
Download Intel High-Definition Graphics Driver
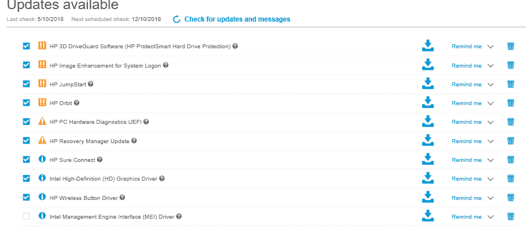click(x=427, y=178)
